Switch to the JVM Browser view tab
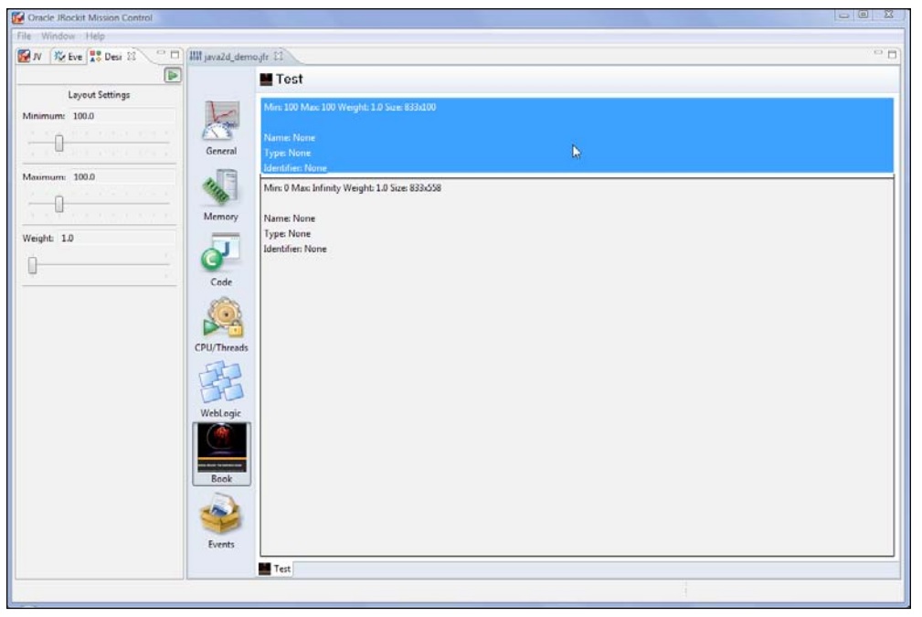 click(31, 57)
